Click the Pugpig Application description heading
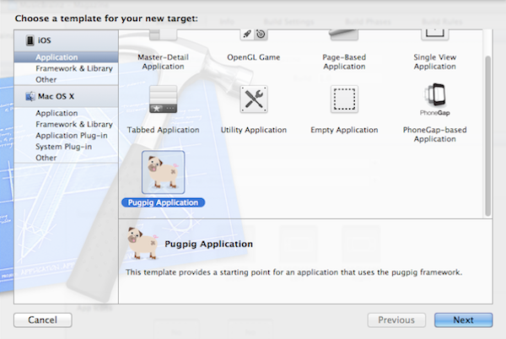 [x=208, y=244]
